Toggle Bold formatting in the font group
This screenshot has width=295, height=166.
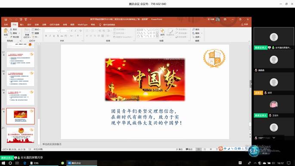point(46,36)
